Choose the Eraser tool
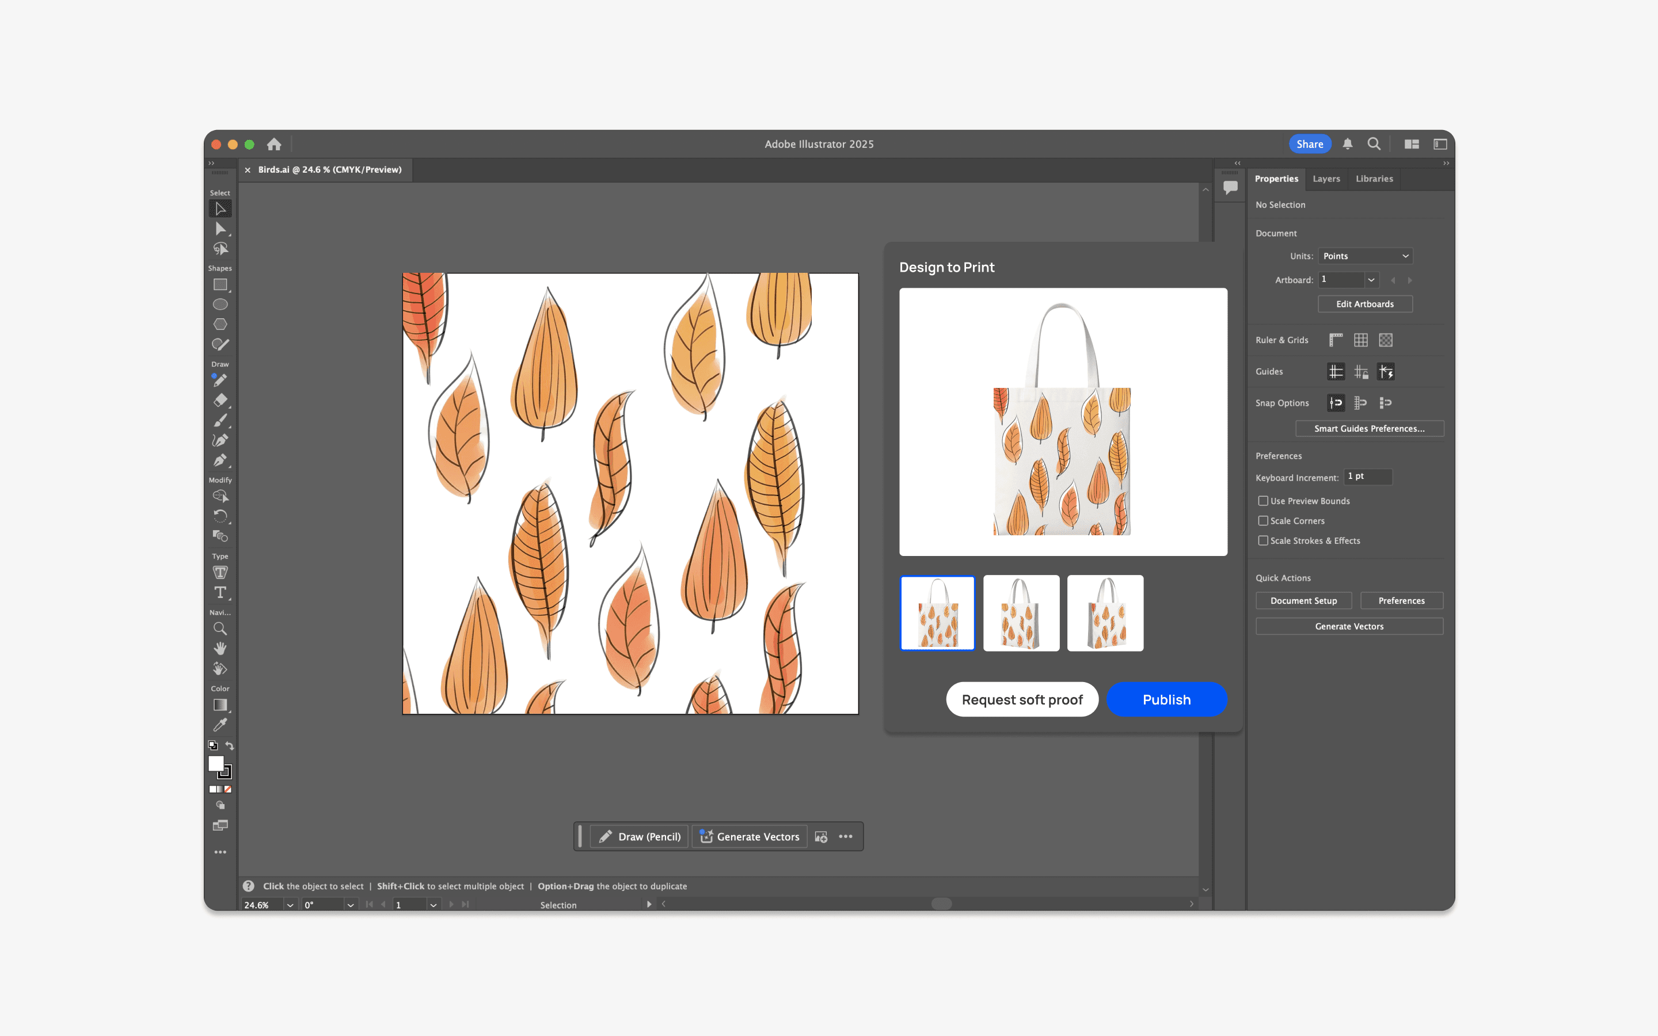This screenshot has height=1036, width=1658. point(220,400)
